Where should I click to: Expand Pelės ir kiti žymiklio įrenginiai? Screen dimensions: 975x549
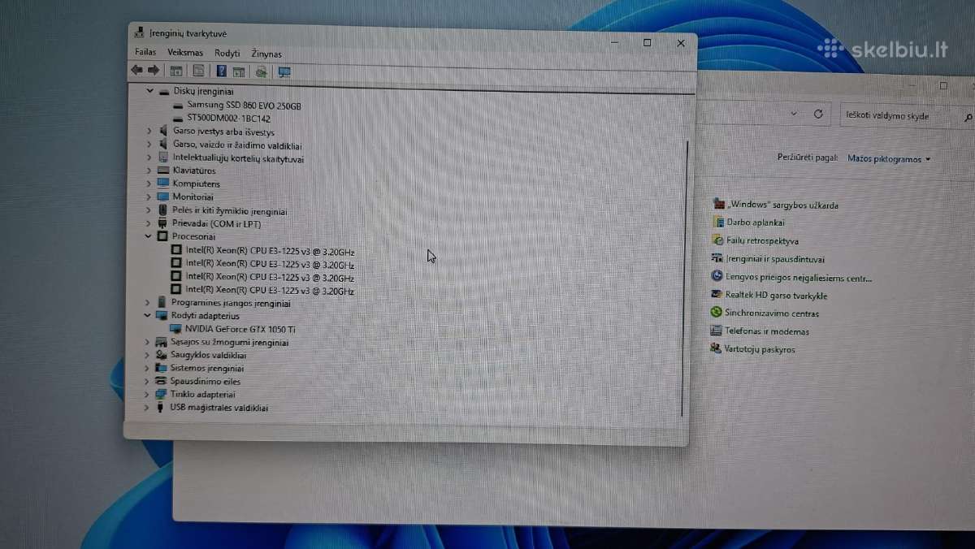[x=149, y=210]
